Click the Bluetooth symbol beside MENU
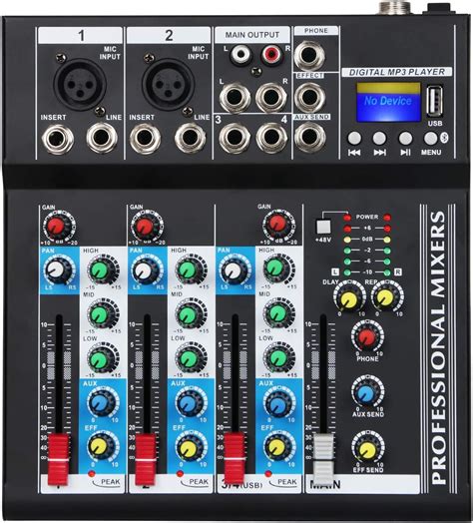 point(445,138)
